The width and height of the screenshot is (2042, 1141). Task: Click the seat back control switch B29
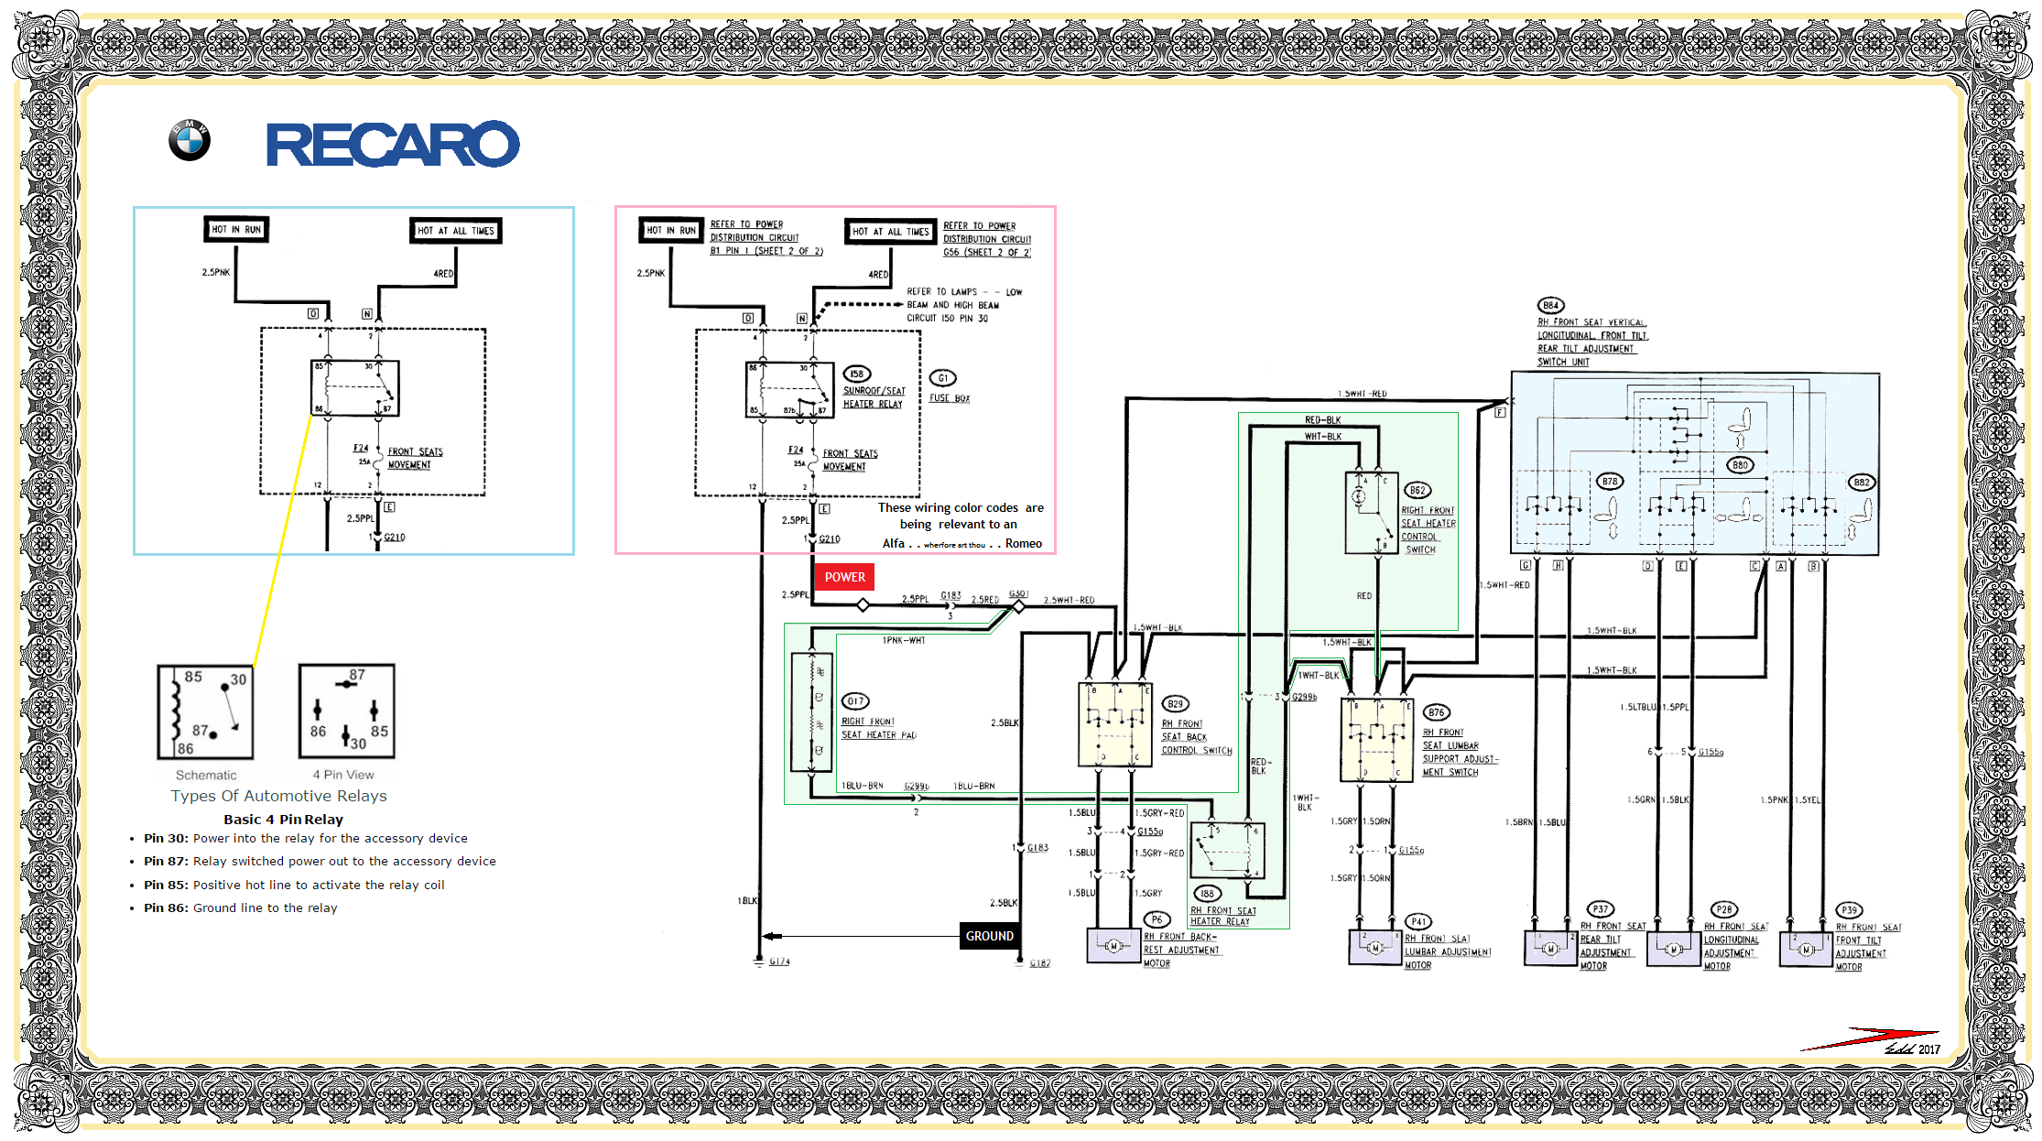[x=1115, y=724]
